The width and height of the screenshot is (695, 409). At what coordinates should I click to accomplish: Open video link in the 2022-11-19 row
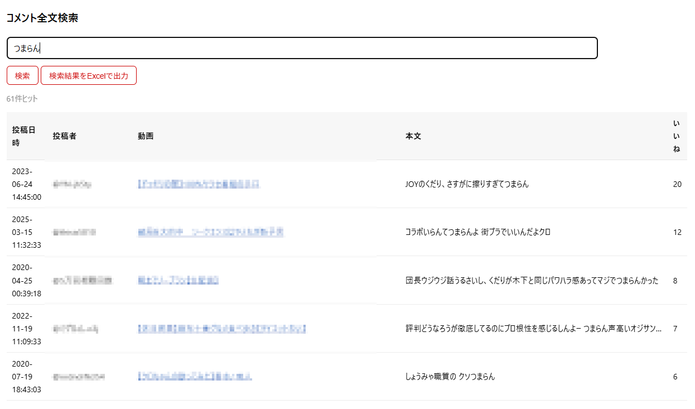click(x=222, y=329)
